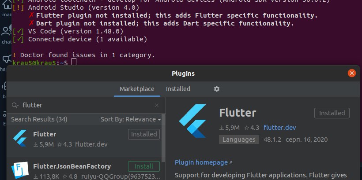Click the 4.3 star rating in details

pos(252,128)
